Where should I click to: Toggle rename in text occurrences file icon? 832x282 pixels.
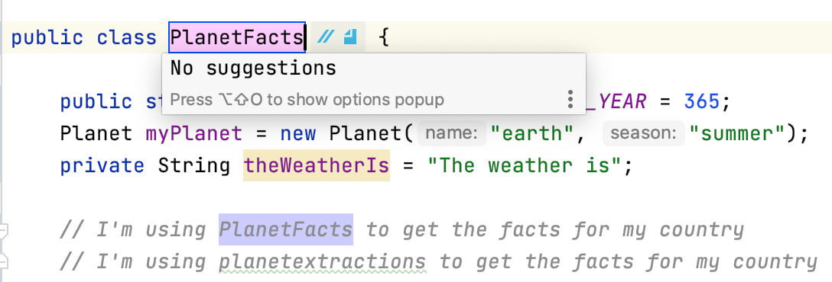(x=350, y=37)
